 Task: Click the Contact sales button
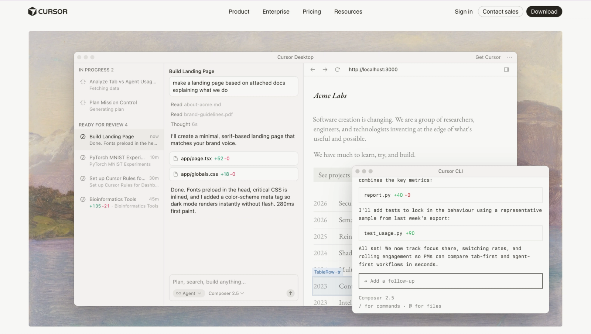[501, 11]
